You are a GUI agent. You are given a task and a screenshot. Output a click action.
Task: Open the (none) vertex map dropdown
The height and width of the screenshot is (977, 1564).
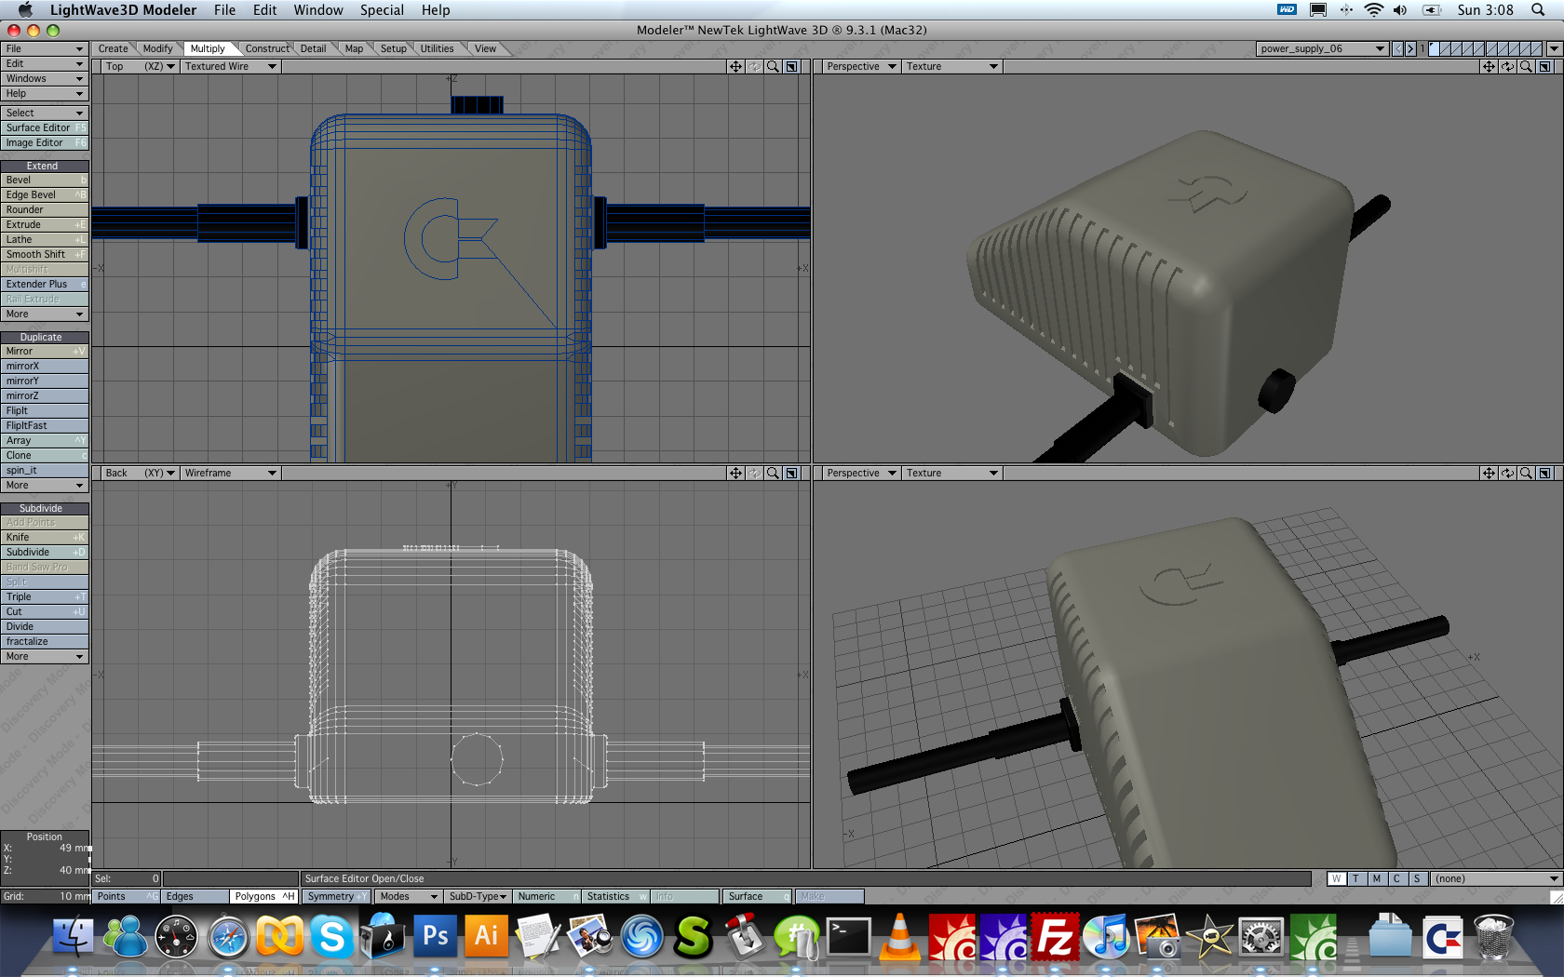click(1496, 879)
